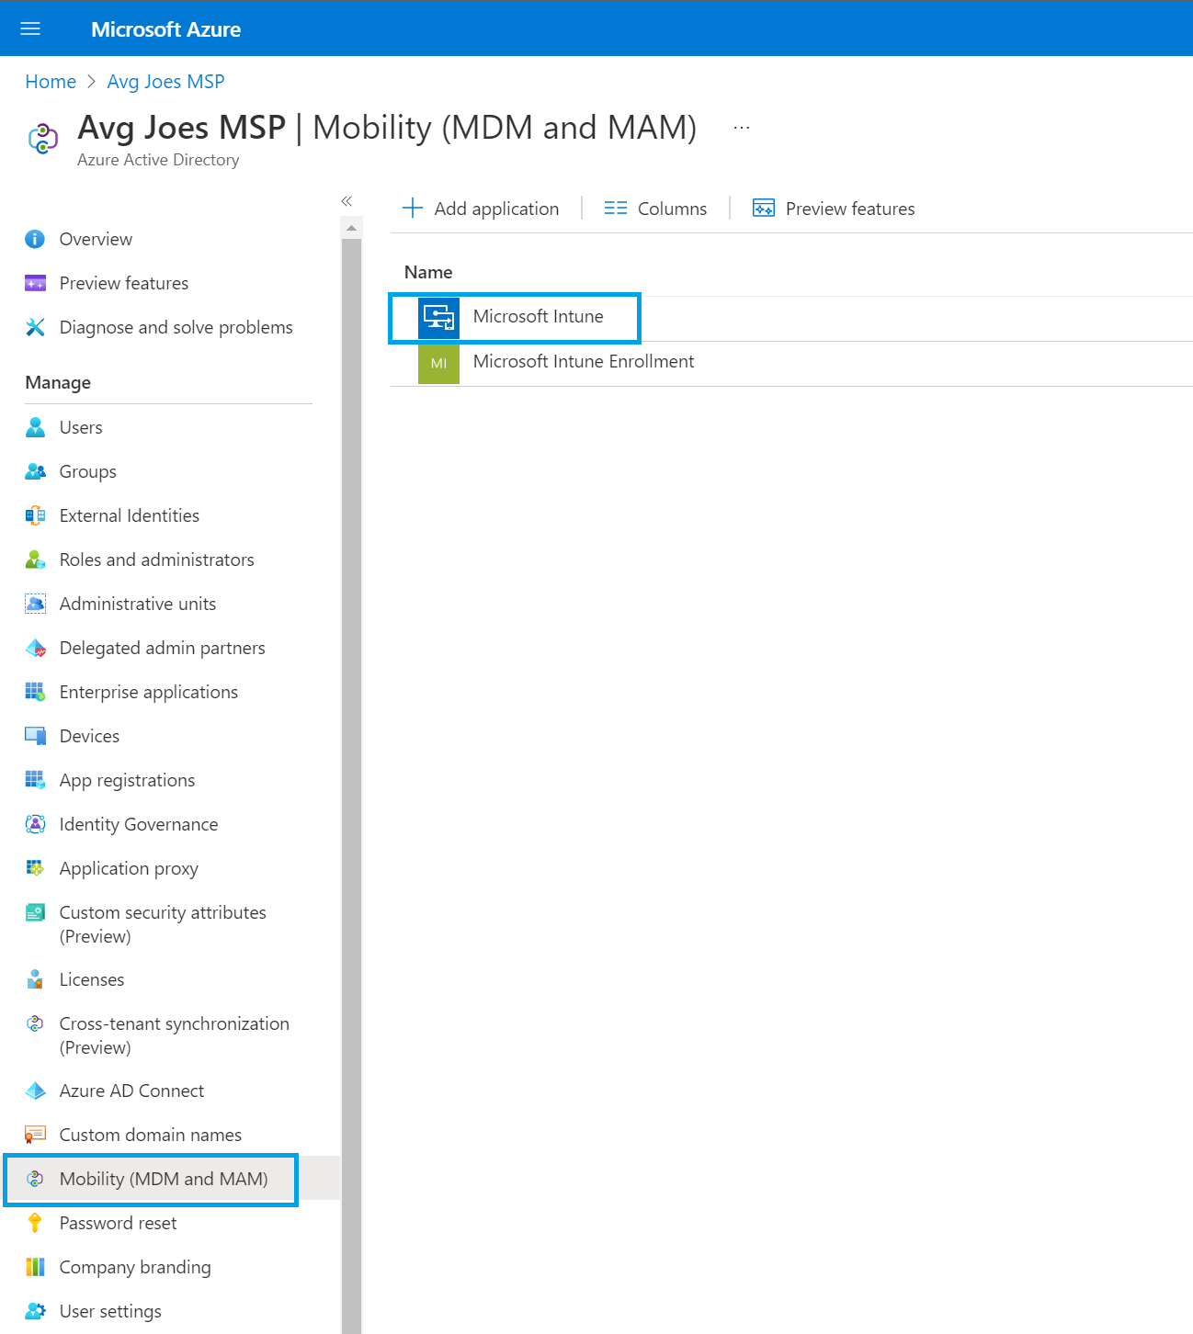Collapse the left navigation pane
1193x1334 pixels.
tap(347, 201)
